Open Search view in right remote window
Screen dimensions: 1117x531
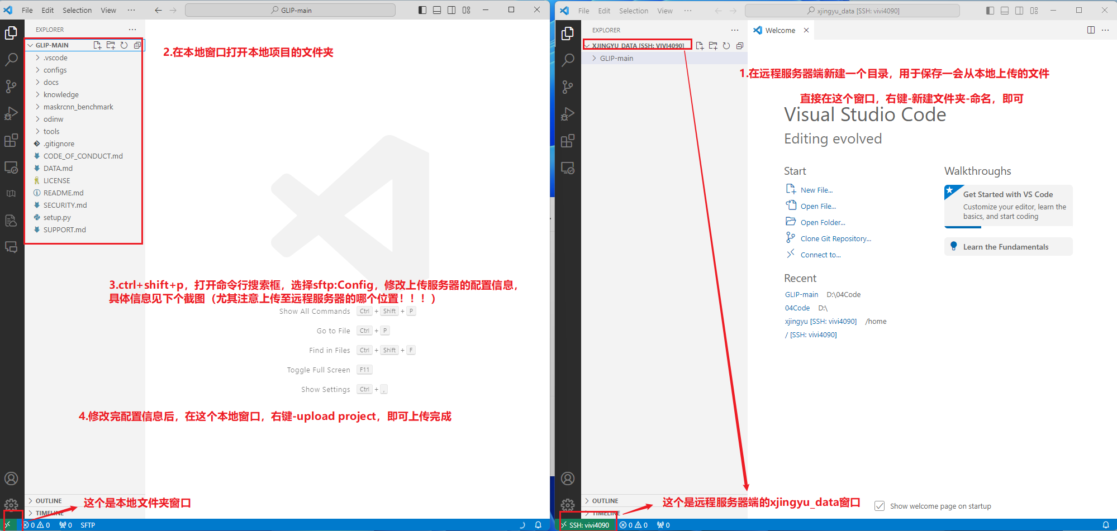click(568, 60)
